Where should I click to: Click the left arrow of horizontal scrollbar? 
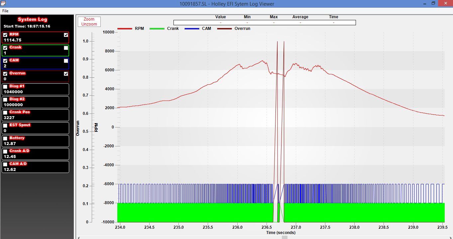point(79,237)
